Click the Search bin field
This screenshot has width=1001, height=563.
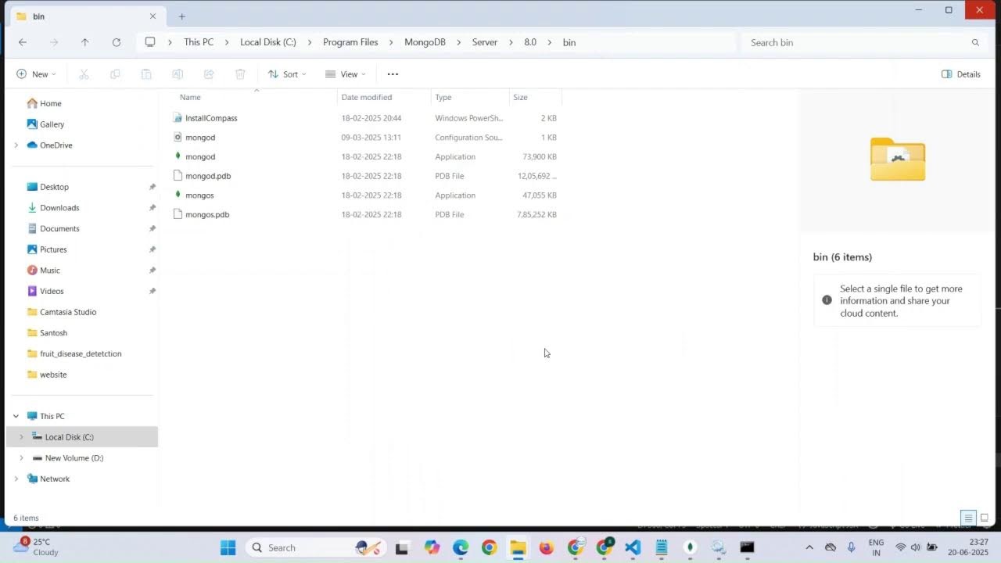(864, 42)
